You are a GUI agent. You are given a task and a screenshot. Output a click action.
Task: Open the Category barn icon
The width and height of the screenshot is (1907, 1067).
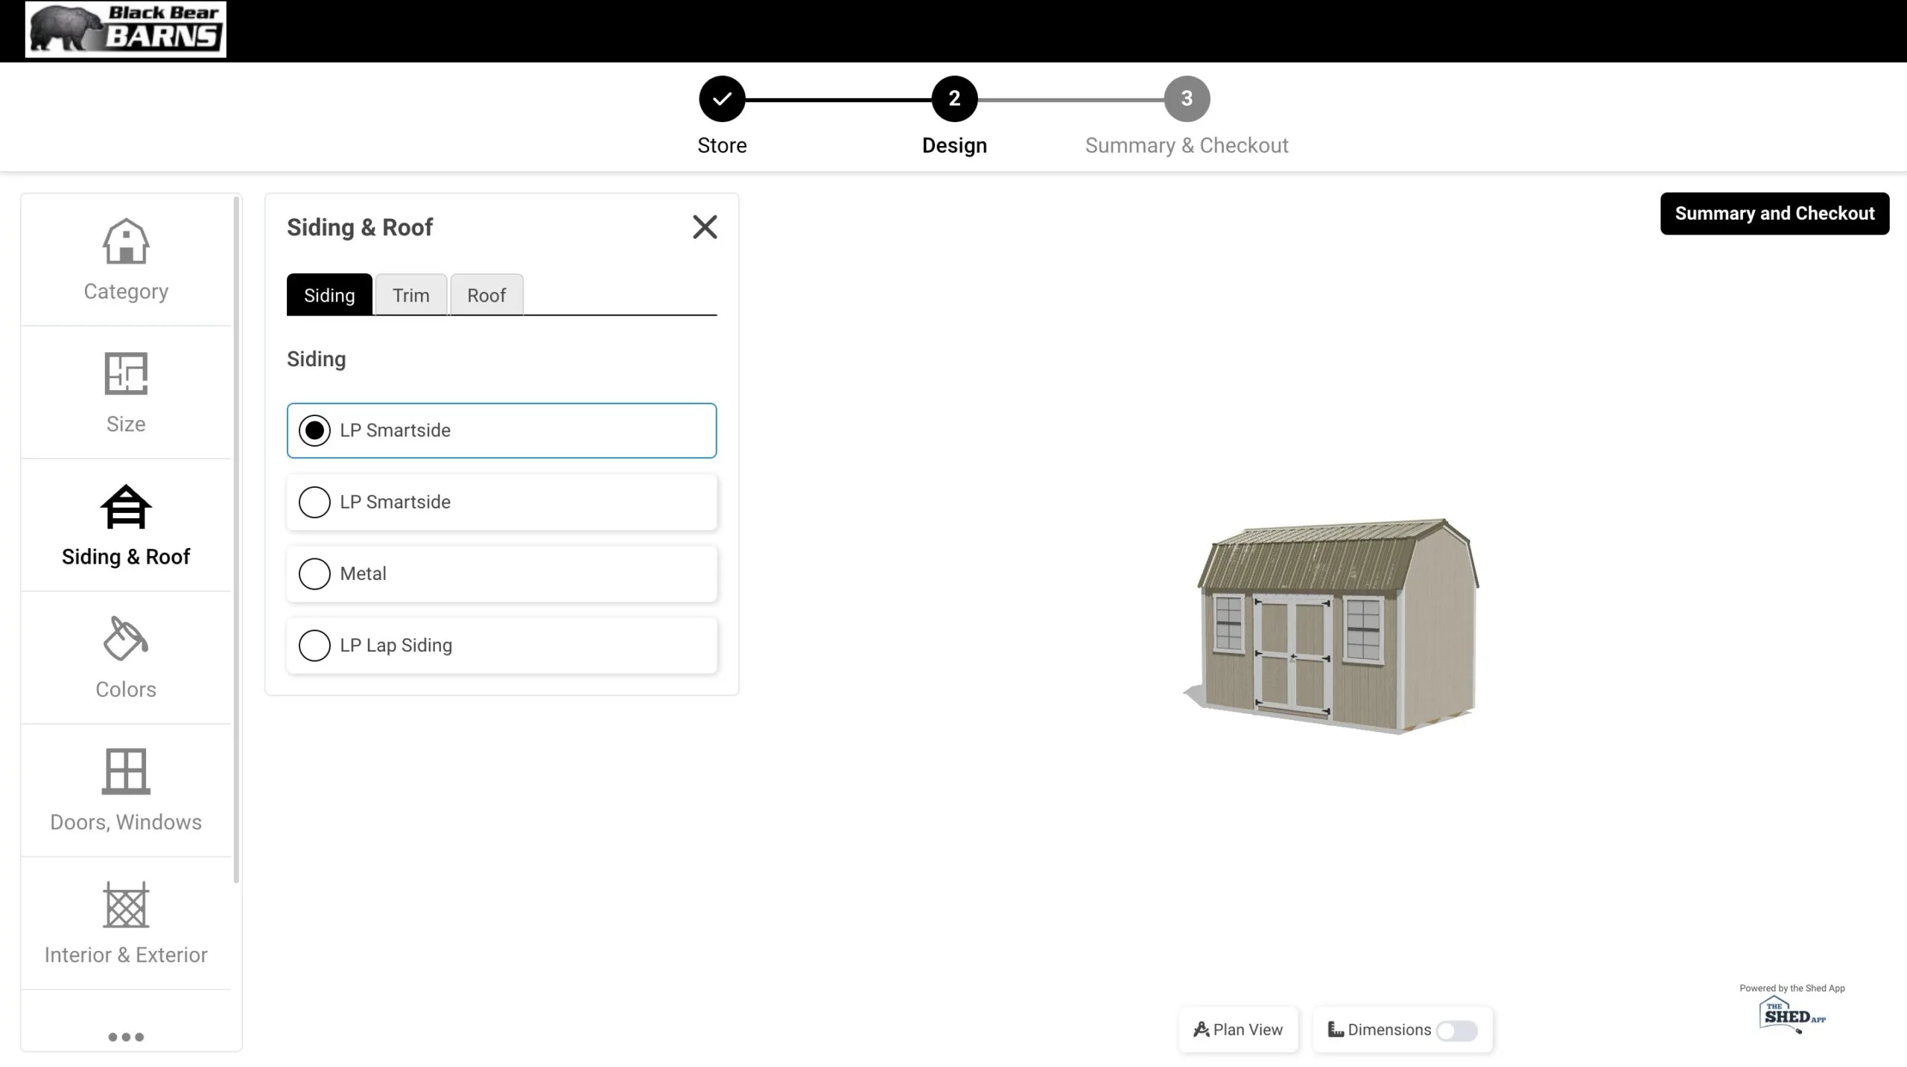[126, 242]
